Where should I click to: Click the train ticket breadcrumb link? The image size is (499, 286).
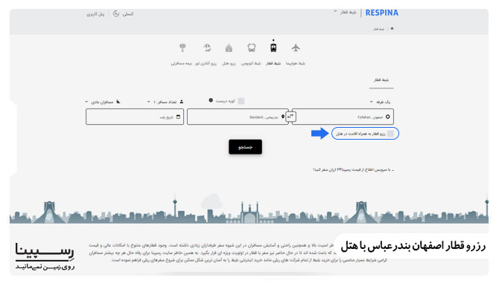[x=378, y=29]
